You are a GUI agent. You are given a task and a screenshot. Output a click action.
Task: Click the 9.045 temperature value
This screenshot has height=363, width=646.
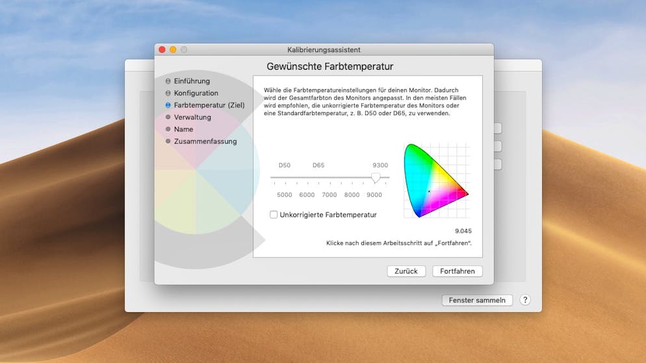tap(463, 231)
